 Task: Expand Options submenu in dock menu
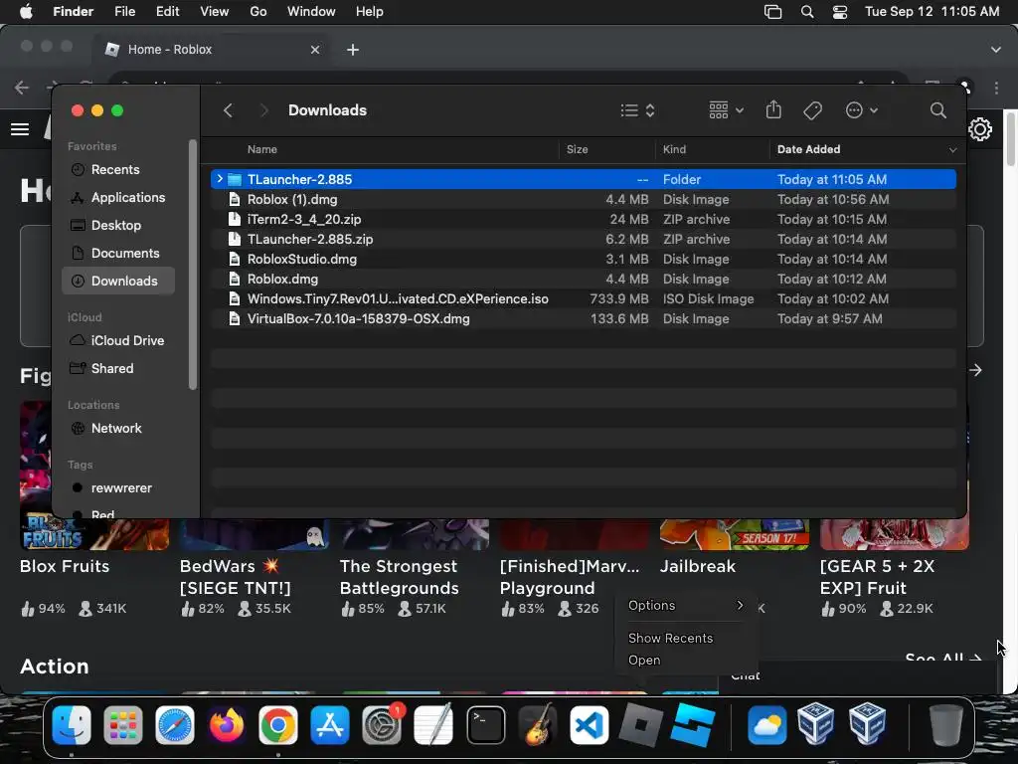tap(686, 605)
